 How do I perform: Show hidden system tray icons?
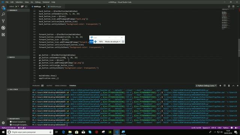215,132
